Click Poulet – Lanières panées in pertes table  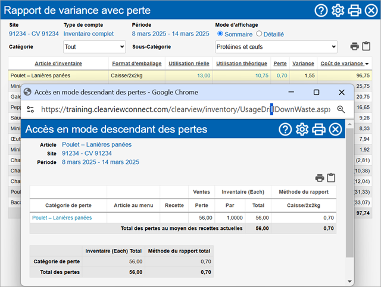62,218
